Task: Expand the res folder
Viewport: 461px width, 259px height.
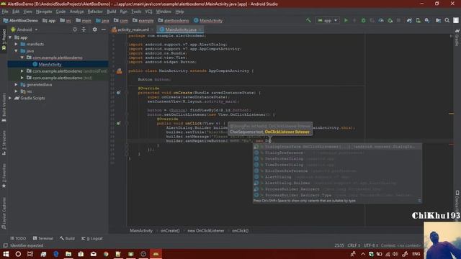Action: click(x=16, y=91)
